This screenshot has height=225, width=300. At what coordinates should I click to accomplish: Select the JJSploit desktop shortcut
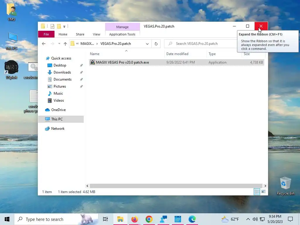point(11,70)
